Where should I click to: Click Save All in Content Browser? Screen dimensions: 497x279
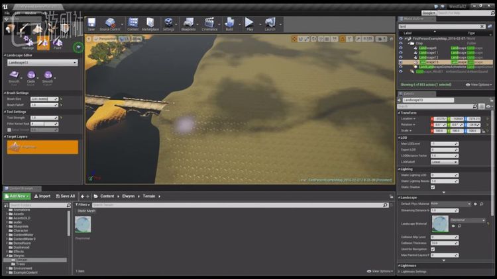coord(65,196)
